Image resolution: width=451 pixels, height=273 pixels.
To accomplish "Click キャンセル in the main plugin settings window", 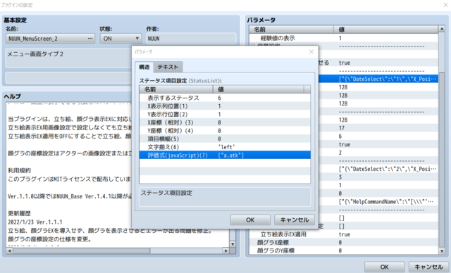I will [428, 267].
